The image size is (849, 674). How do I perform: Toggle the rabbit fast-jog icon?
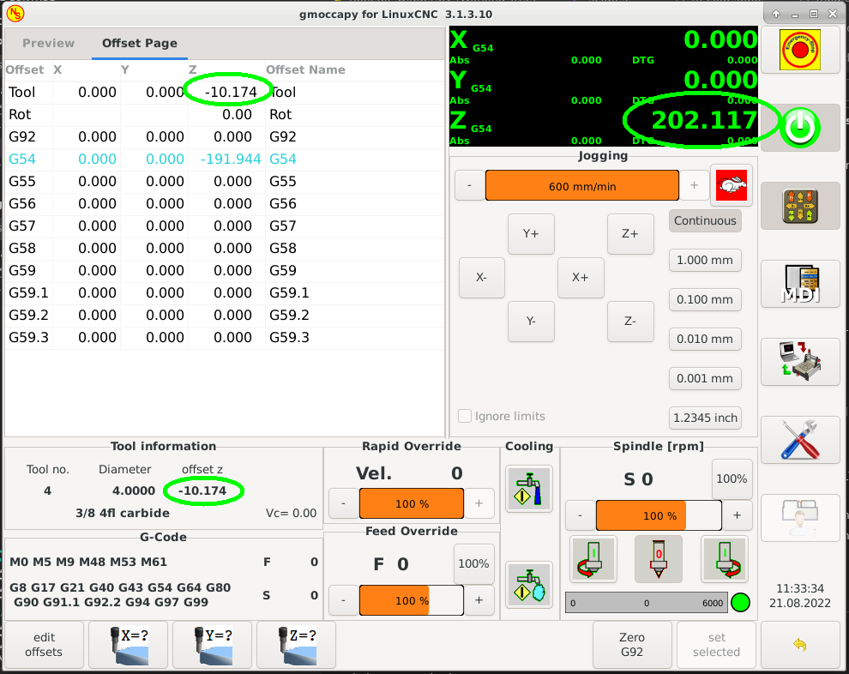point(732,185)
